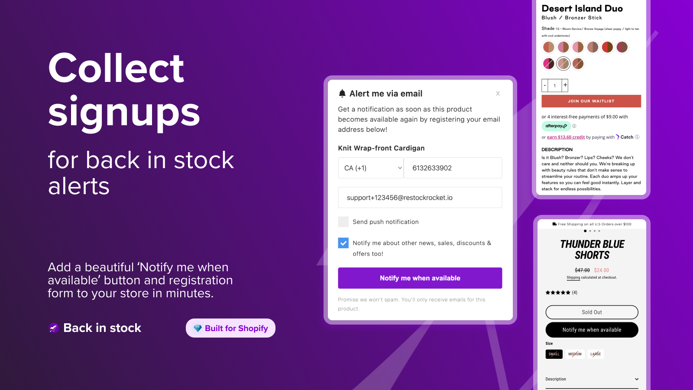693x390 pixels.
Task: Select the currently circled shade swatch
Action: 563,63
